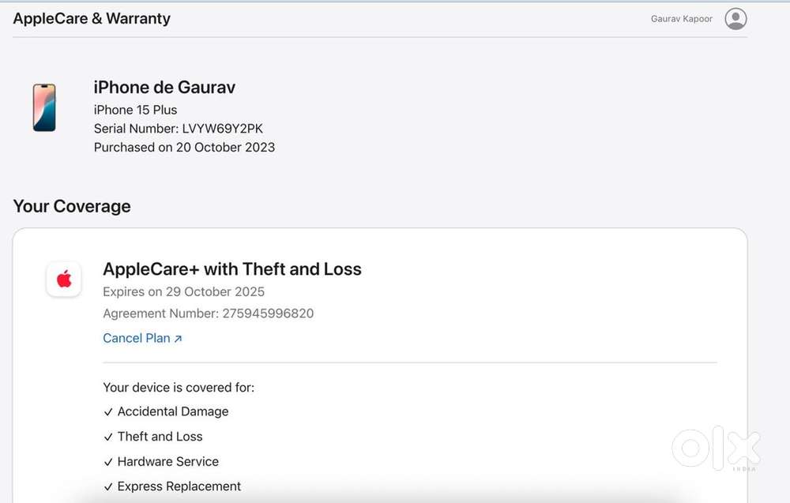Click the checkmark beside Hardware Service

coord(108,462)
